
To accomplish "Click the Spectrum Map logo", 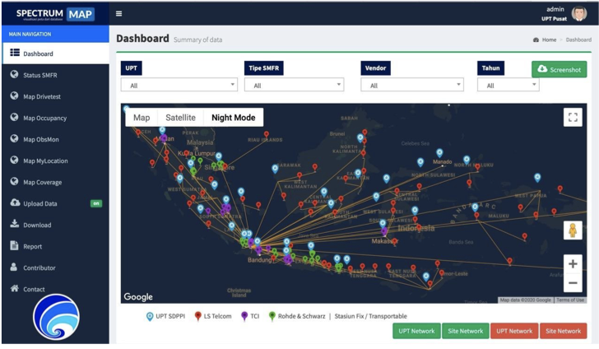I will pos(55,14).
